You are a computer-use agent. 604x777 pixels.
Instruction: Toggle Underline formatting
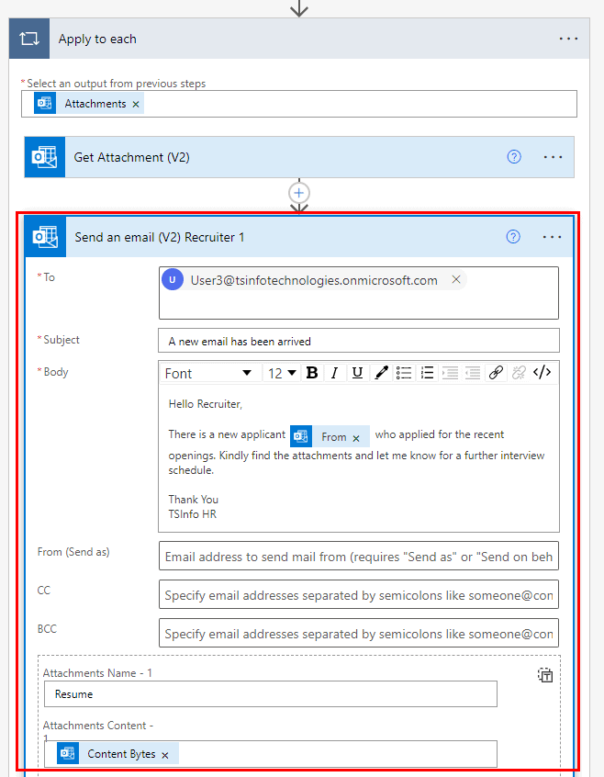click(x=357, y=373)
